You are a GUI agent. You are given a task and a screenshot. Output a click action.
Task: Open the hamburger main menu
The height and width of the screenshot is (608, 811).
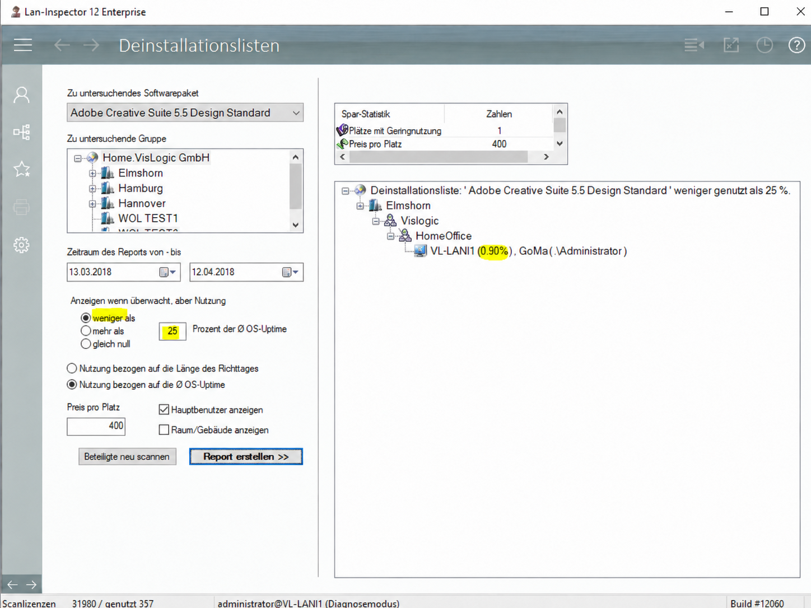(23, 45)
